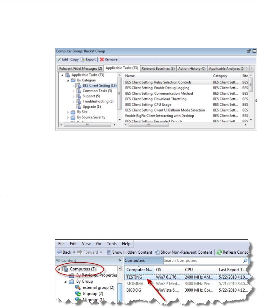This screenshot has width=258, height=308.
Task: Collapse the All Content panel with double chevron
Action: coord(120,260)
